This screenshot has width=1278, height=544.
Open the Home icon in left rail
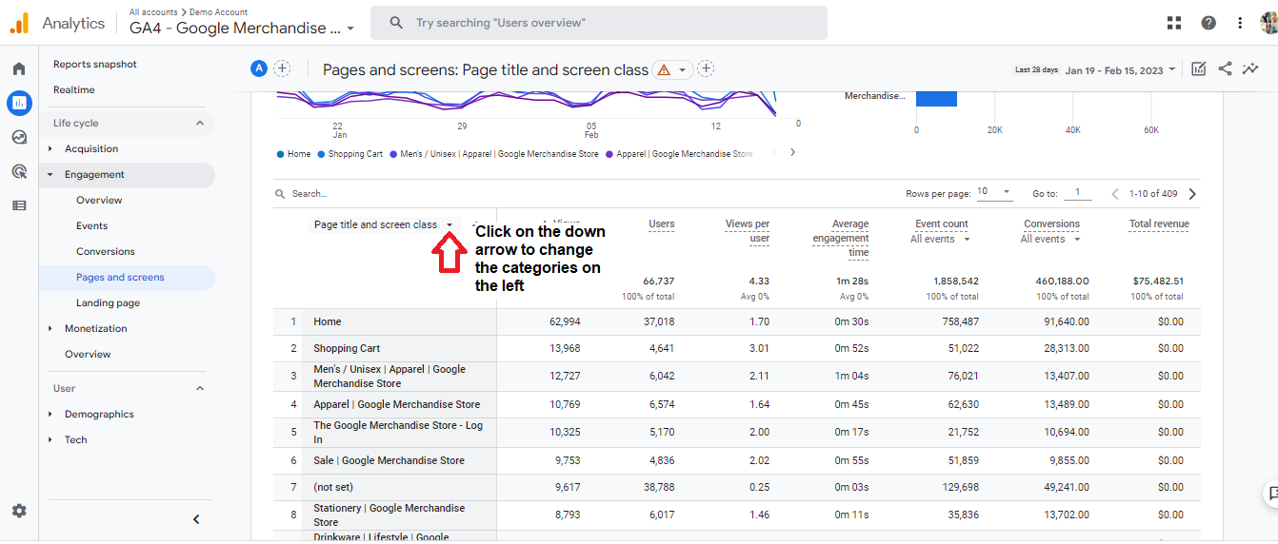[19, 68]
